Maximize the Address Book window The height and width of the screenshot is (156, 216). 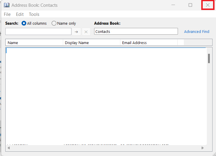190,5
